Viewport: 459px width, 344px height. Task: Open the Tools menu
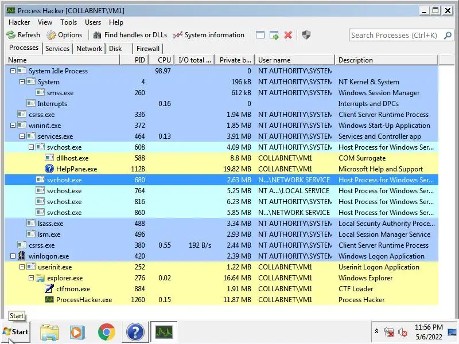click(68, 22)
